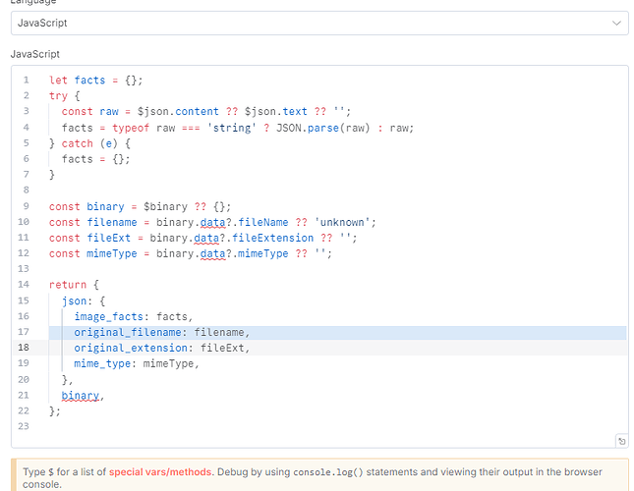Click line number 18 in the gutter
Screen dimensions: 634x491
pos(24,348)
